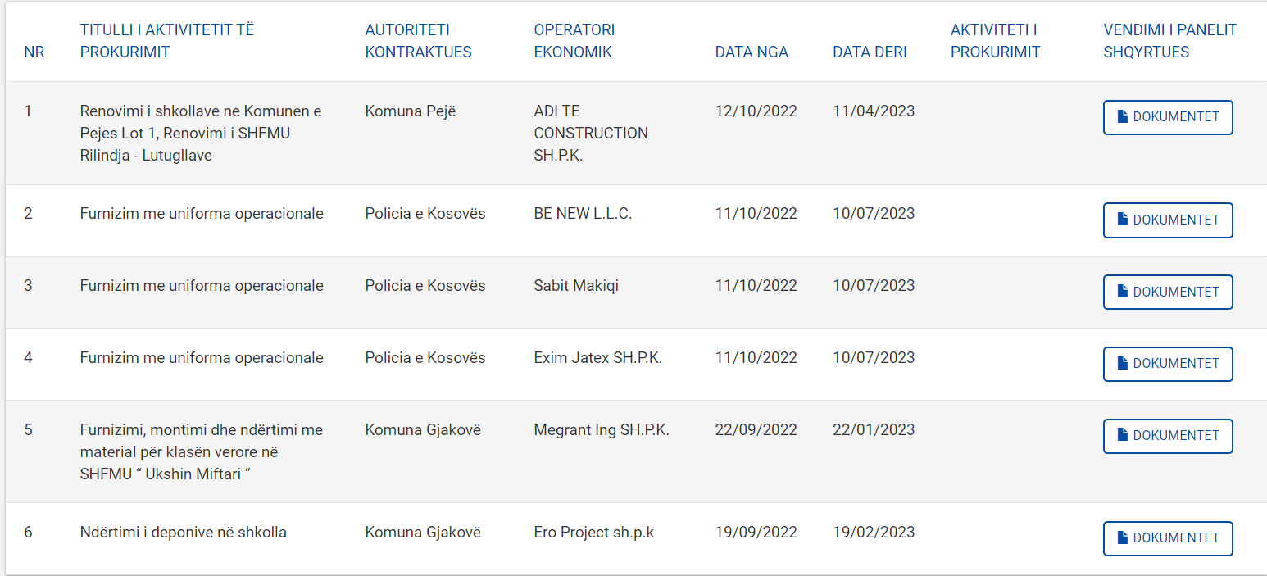The image size is (1267, 576).
Task: Click AUTORITETI KONTRAKTUES column header
Action: click(418, 41)
